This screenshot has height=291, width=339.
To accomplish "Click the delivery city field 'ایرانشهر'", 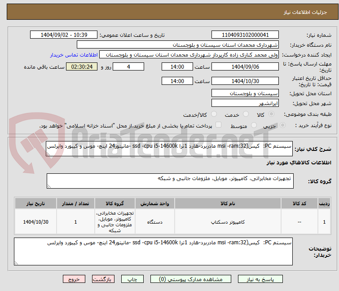I will tap(245, 103).
